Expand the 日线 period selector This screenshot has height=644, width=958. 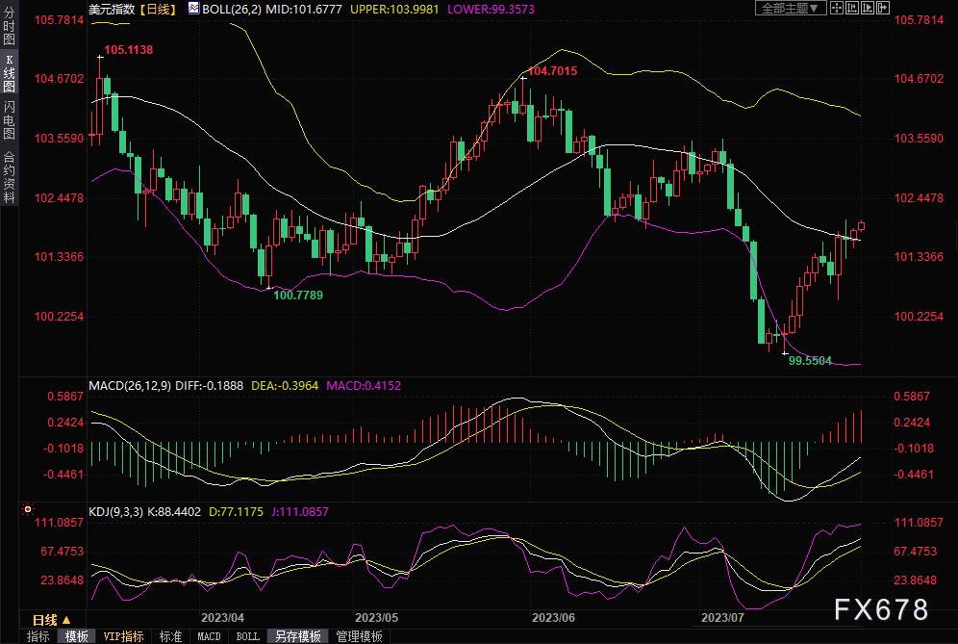51,620
